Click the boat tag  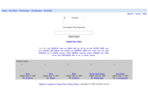coord(69,53)
